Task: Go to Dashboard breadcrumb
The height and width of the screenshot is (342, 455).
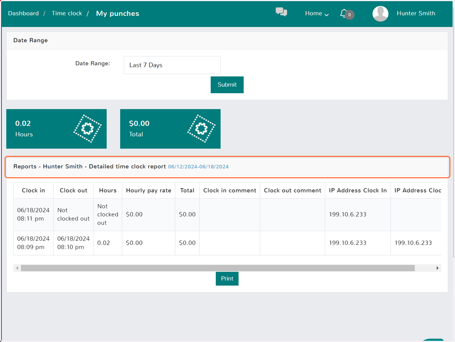Action: click(x=24, y=13)
